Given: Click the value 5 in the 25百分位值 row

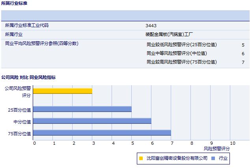Looking at the screenshot, I should point(243,45).
